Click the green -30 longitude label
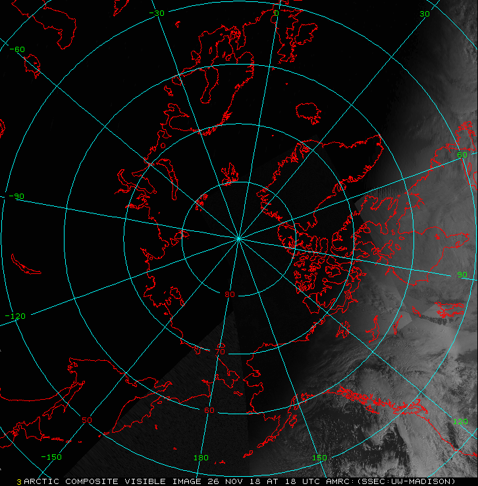Viewport: 478px width, 486px height. [x=157, y=13]
